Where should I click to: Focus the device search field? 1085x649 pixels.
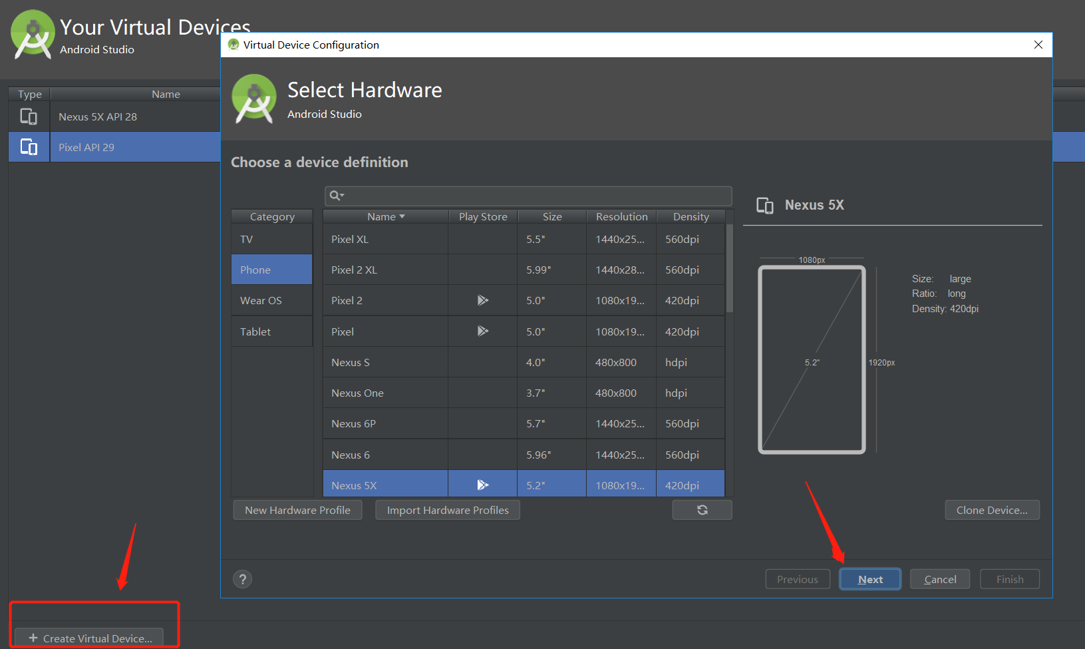pyautogui.click(x=528, y=196)
